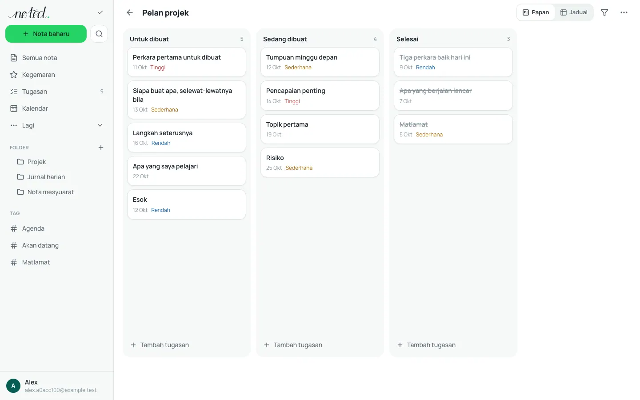The height and width of the screenshot is (400, 640).
Task: Open the Pencapaian penting task card
Action: click(x=320, y=96)
